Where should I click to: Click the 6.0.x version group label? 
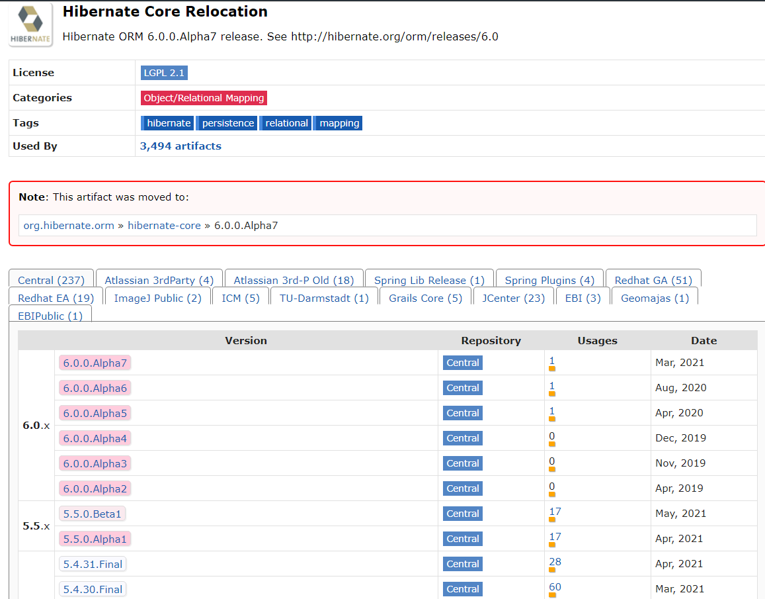pyautogui.click(x=36, y=426)
